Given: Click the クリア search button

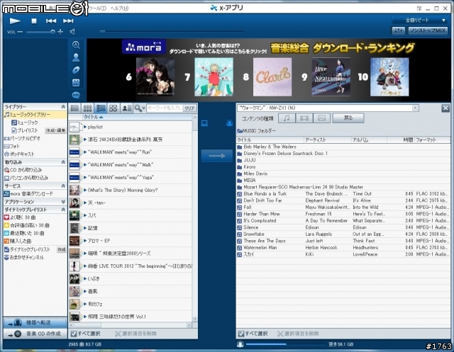Looking at the screenshot, I should (x=189, y=108).
